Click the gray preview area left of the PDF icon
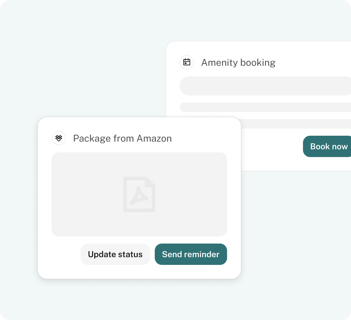Screen dimensions: 351x320 tap(87, 194)
